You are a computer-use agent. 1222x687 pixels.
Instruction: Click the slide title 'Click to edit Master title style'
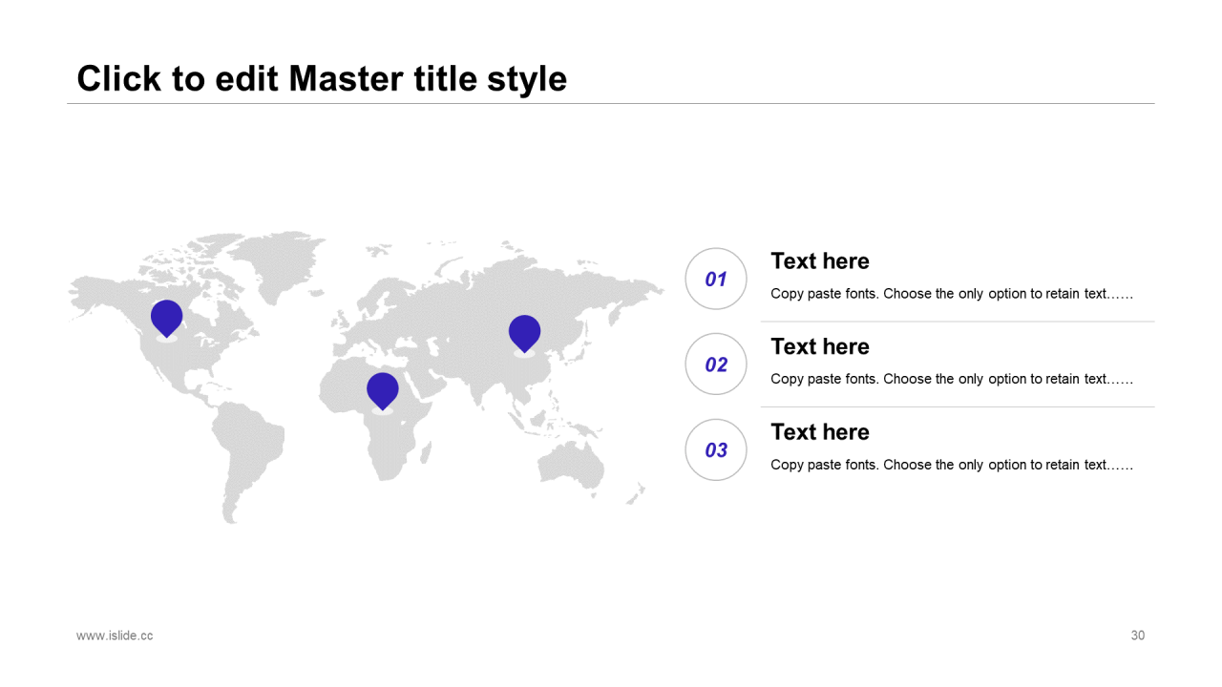pyautogui.click(x=322, y=78)
